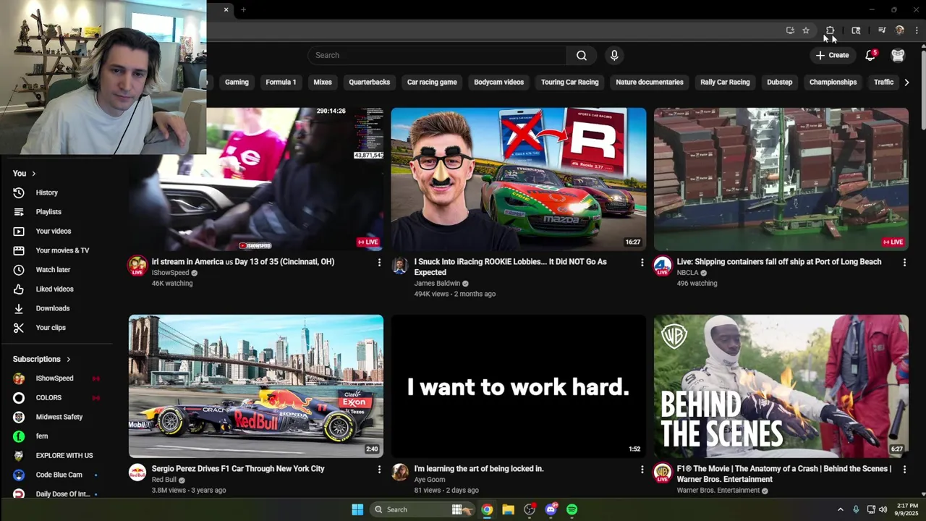
Task: Open the YouTube account avatar menu
Action: pyautogui.click(x=898, y=55)
